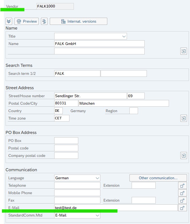Viewport: 190px width, 224px height.
Task: Click the empty second Name line field
Action: 99,51
